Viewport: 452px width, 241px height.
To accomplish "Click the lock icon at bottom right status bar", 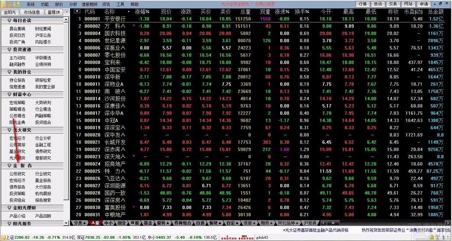I will 432,237.
